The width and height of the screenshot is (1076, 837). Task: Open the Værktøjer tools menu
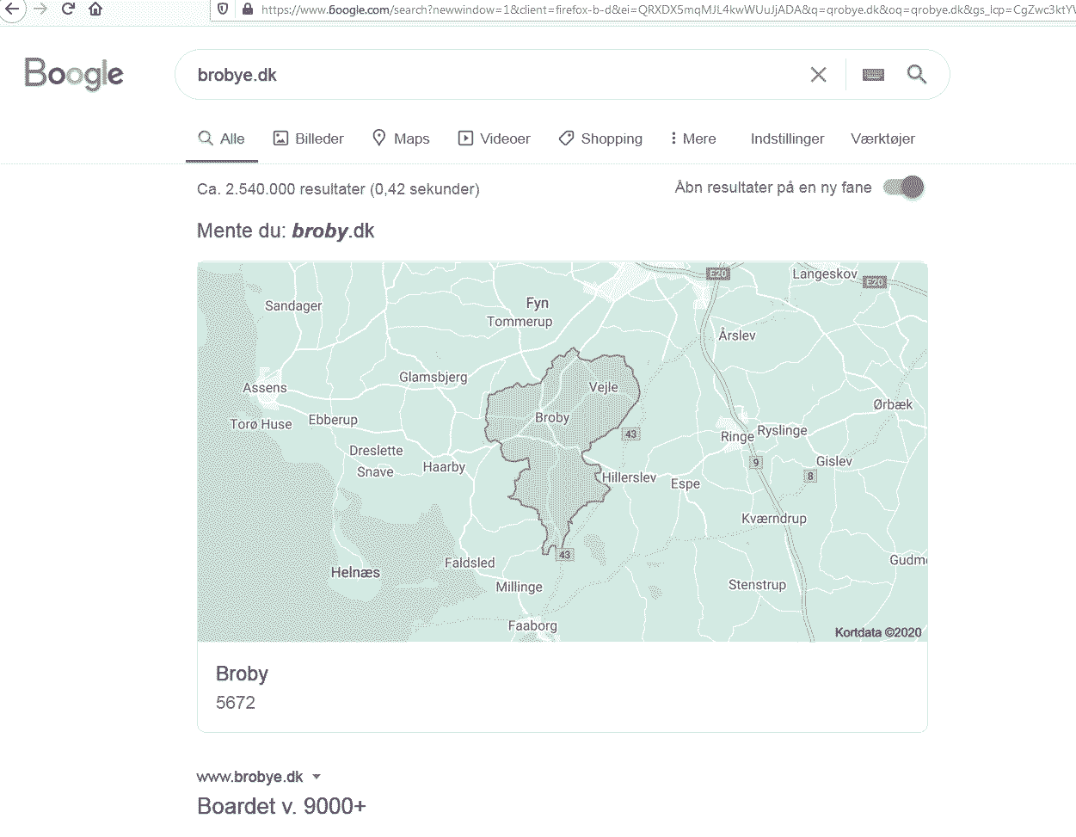[x=882, y=138]
